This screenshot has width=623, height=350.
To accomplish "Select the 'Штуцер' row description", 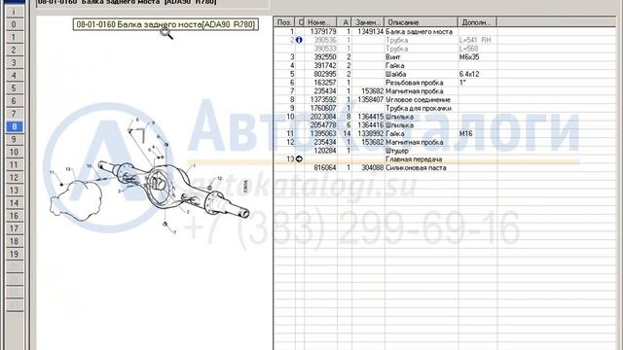I will 397,151.
